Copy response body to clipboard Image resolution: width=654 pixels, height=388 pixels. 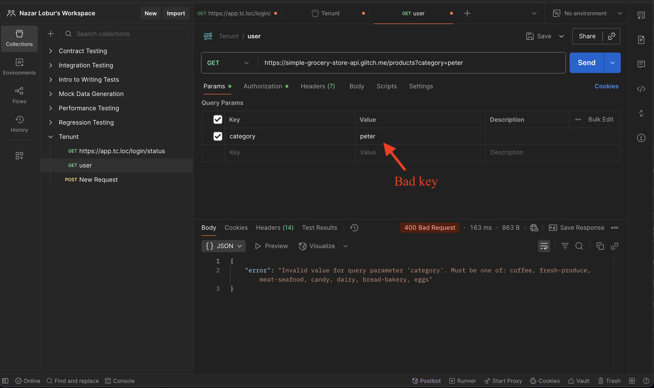(600, 246)
